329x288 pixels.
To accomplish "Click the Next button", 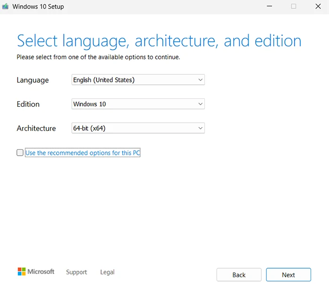I will tap(288, 274).
